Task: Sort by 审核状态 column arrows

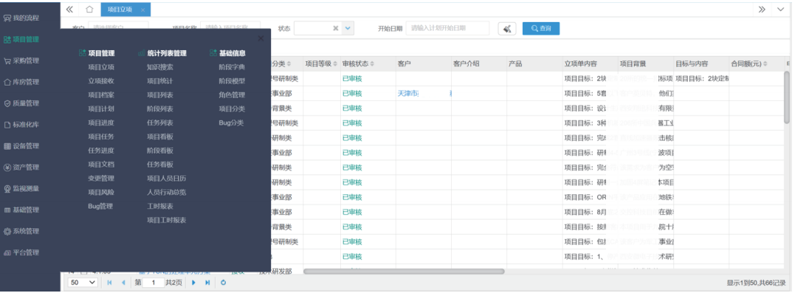Action: pos(372,64)
